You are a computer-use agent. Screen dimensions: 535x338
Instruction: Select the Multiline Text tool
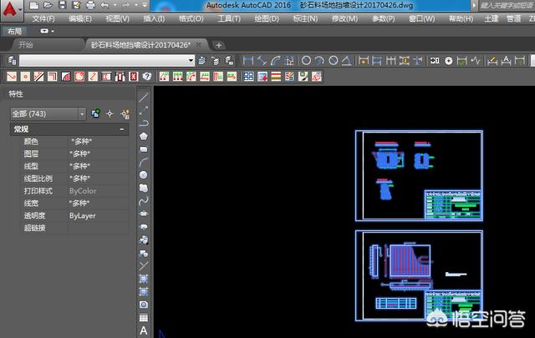point(144,330)
